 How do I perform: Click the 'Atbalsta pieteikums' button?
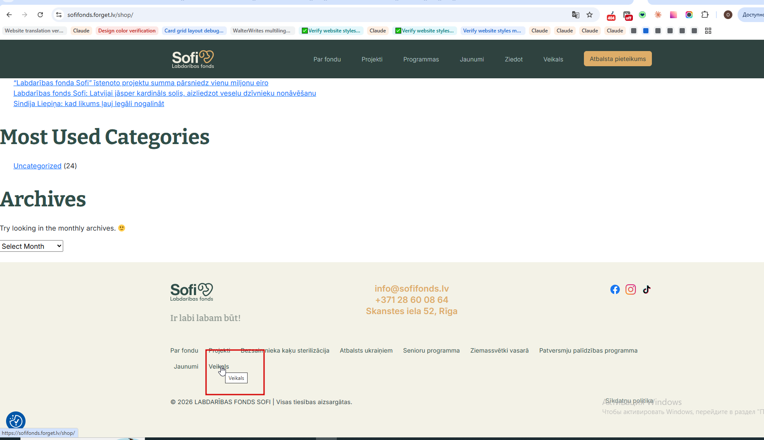click(x=618, y=59)
